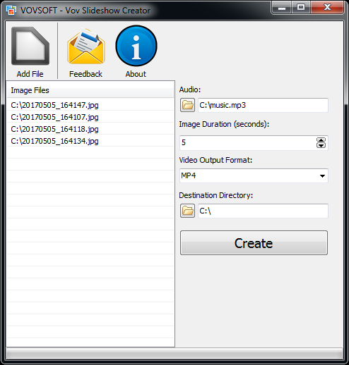This screenshot has height=365, width=349.
Task: Select row C:\20170505_164134.jpg
Action: coord(90,141)
